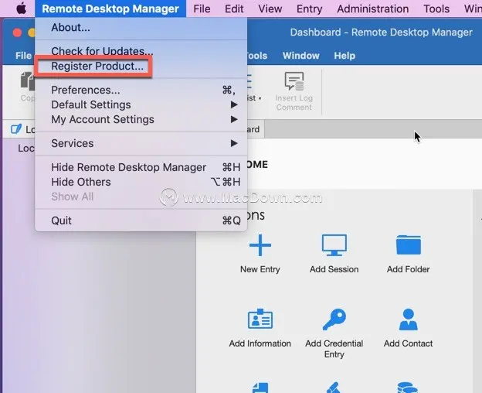Click the Add Credential Entry key icon

click(334, 320)
